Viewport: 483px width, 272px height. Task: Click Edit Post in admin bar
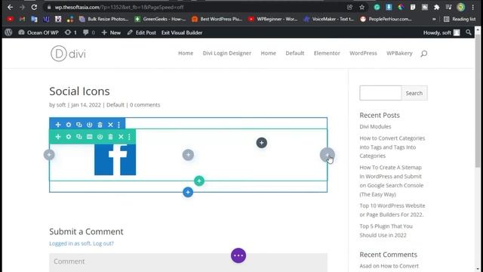[142, 32]
